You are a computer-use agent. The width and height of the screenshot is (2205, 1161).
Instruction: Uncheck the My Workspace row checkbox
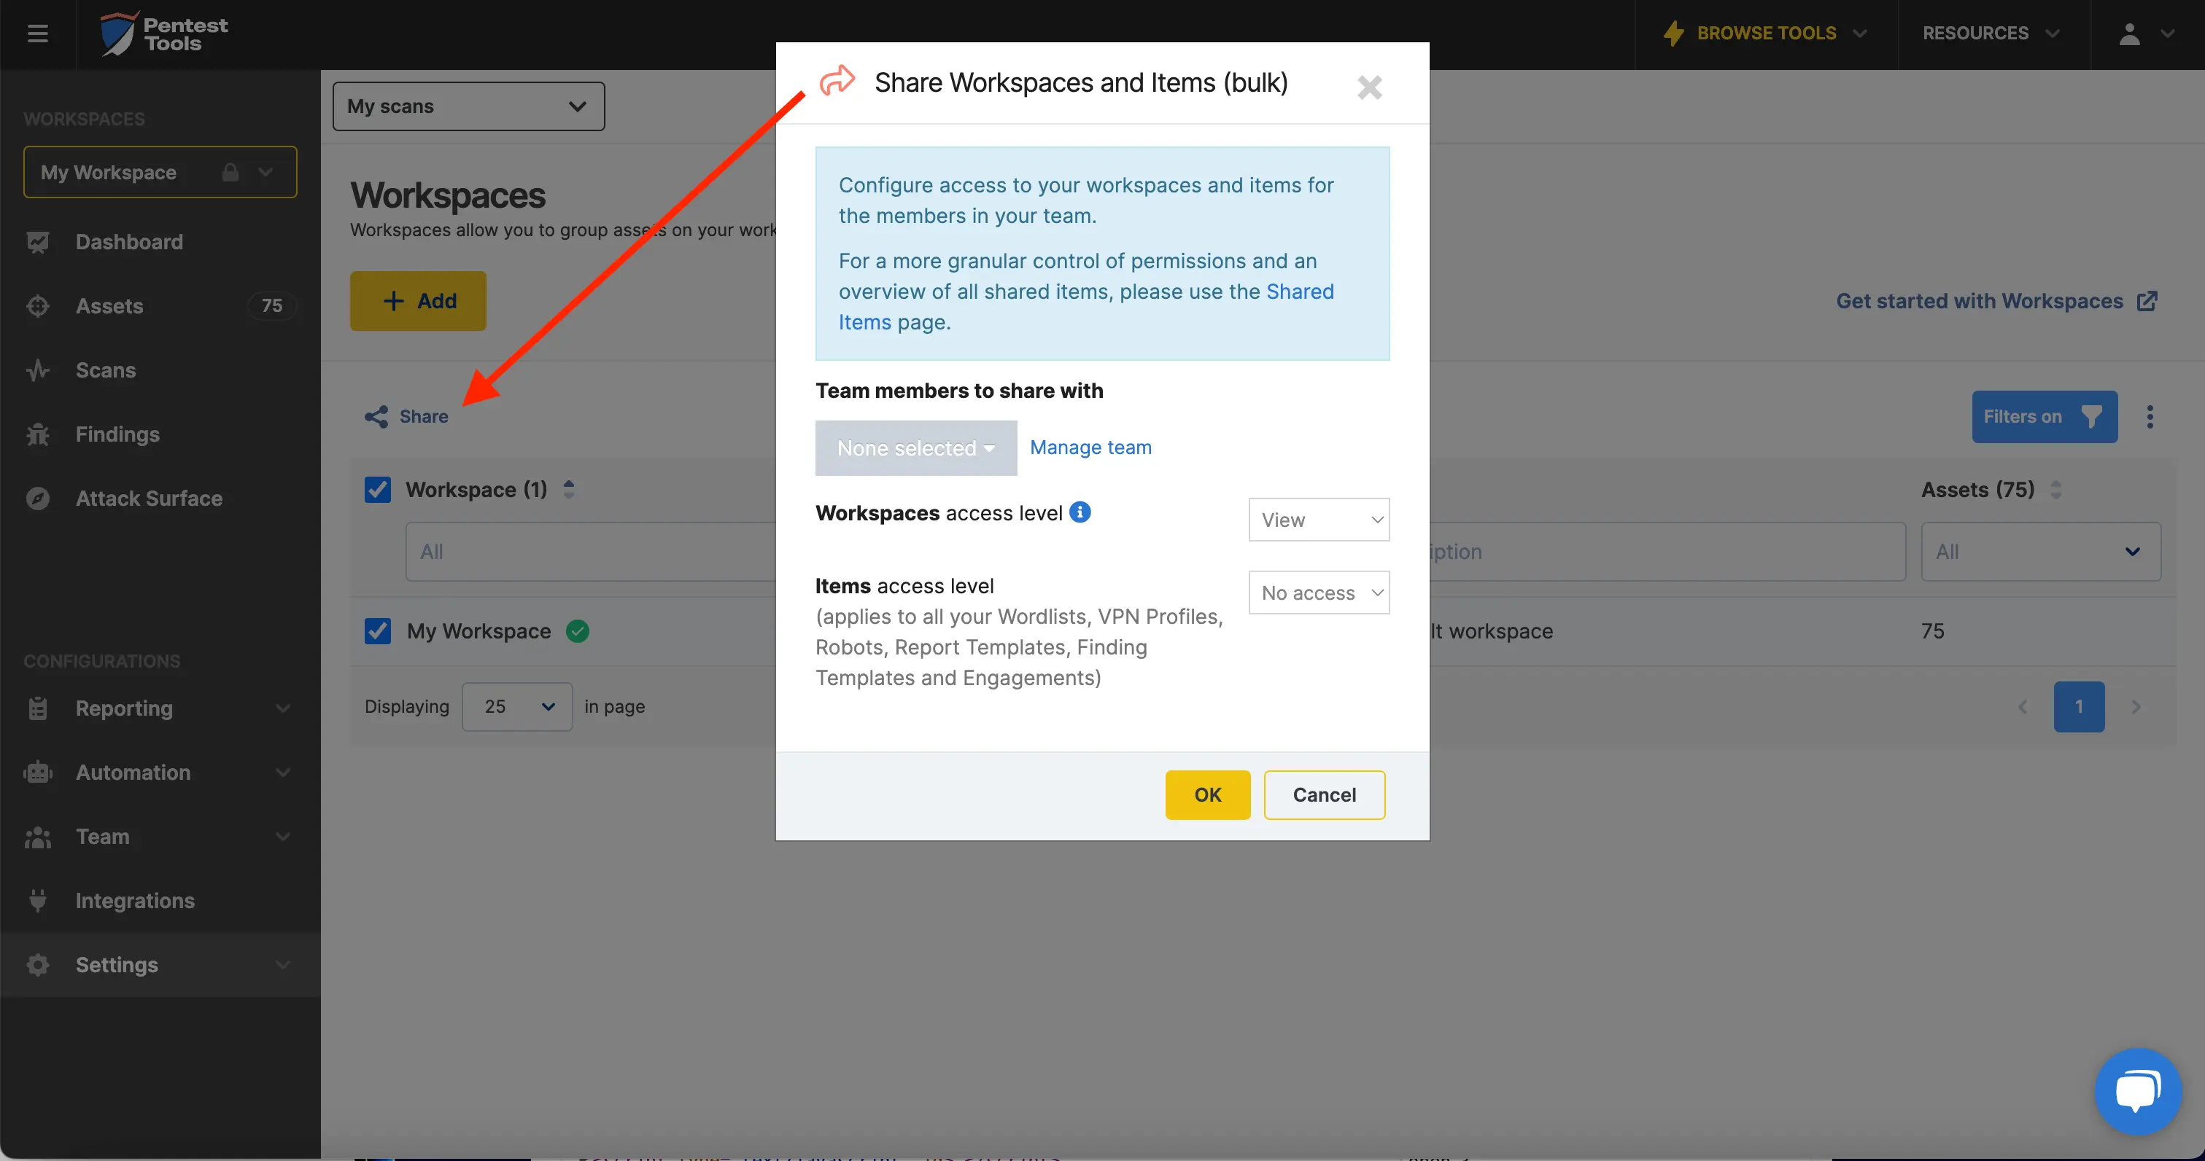376,630
